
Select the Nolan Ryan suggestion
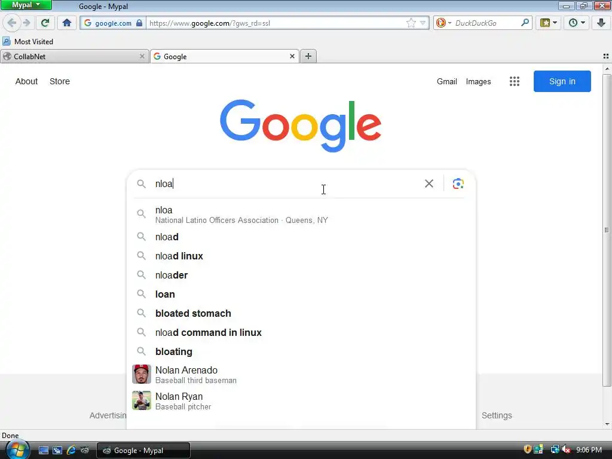(301, 401)
